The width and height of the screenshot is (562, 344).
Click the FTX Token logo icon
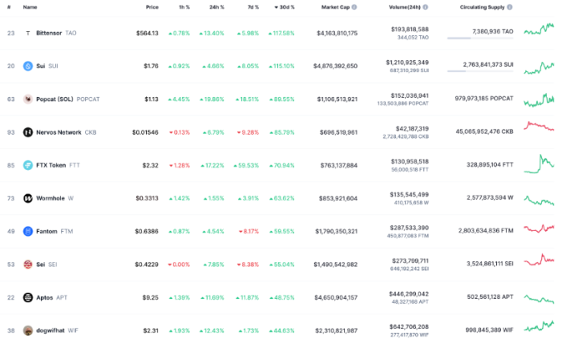(28, 165)
